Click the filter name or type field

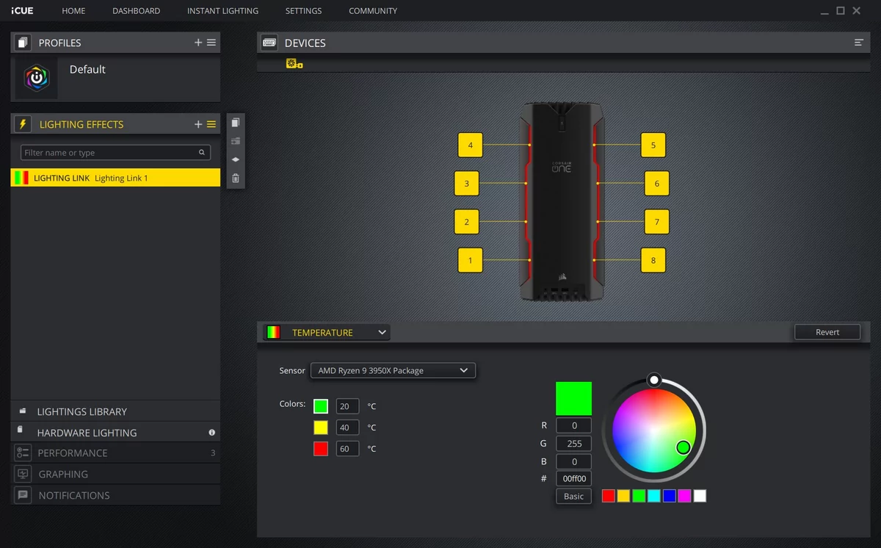point(115,153)
